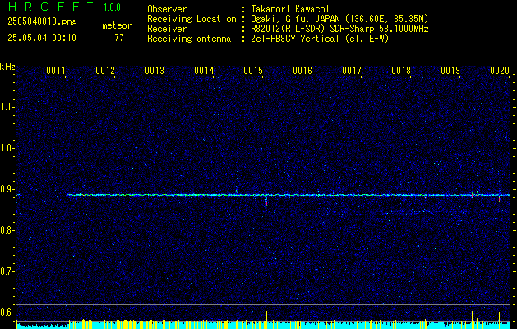
Task: Click the 'Observer' field label
Action: [167, 9]
